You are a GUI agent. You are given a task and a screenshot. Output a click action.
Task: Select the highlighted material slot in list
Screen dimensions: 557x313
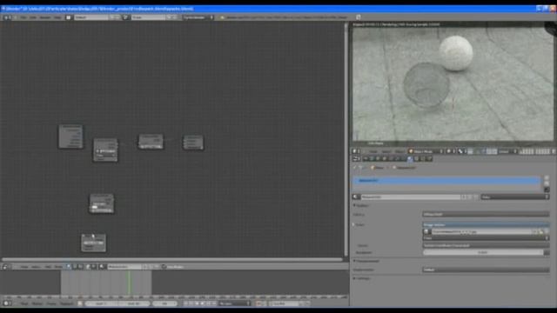(446, 181)
